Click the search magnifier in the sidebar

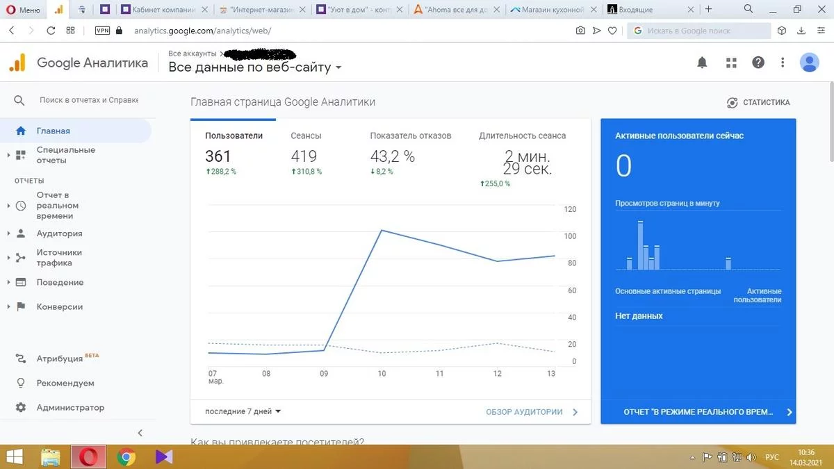19,100
